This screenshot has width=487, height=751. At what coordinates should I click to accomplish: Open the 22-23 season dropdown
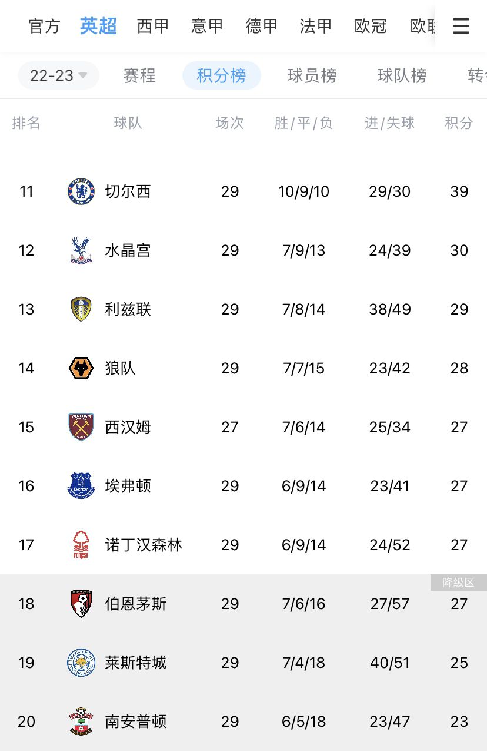pos(58,75)
